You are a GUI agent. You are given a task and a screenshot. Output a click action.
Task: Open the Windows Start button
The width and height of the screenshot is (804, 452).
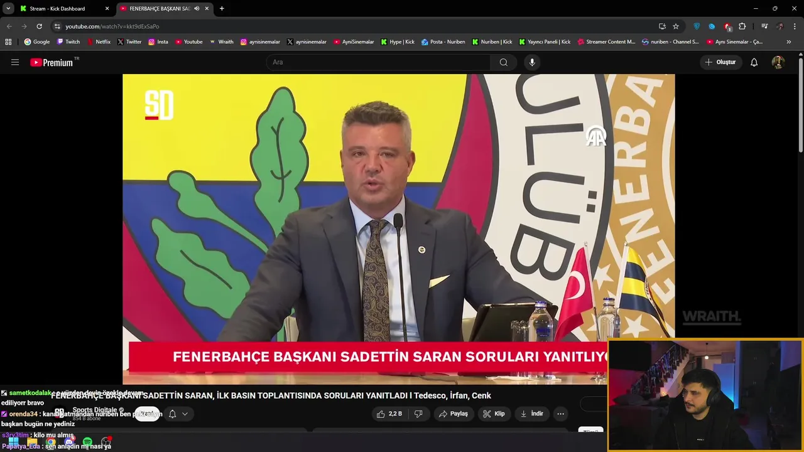point(13,443)
